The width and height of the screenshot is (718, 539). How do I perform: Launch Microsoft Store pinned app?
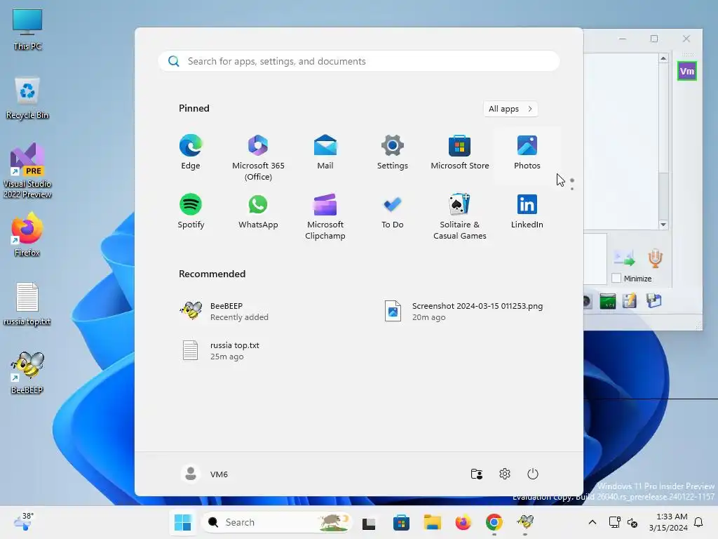click(460, 152)
